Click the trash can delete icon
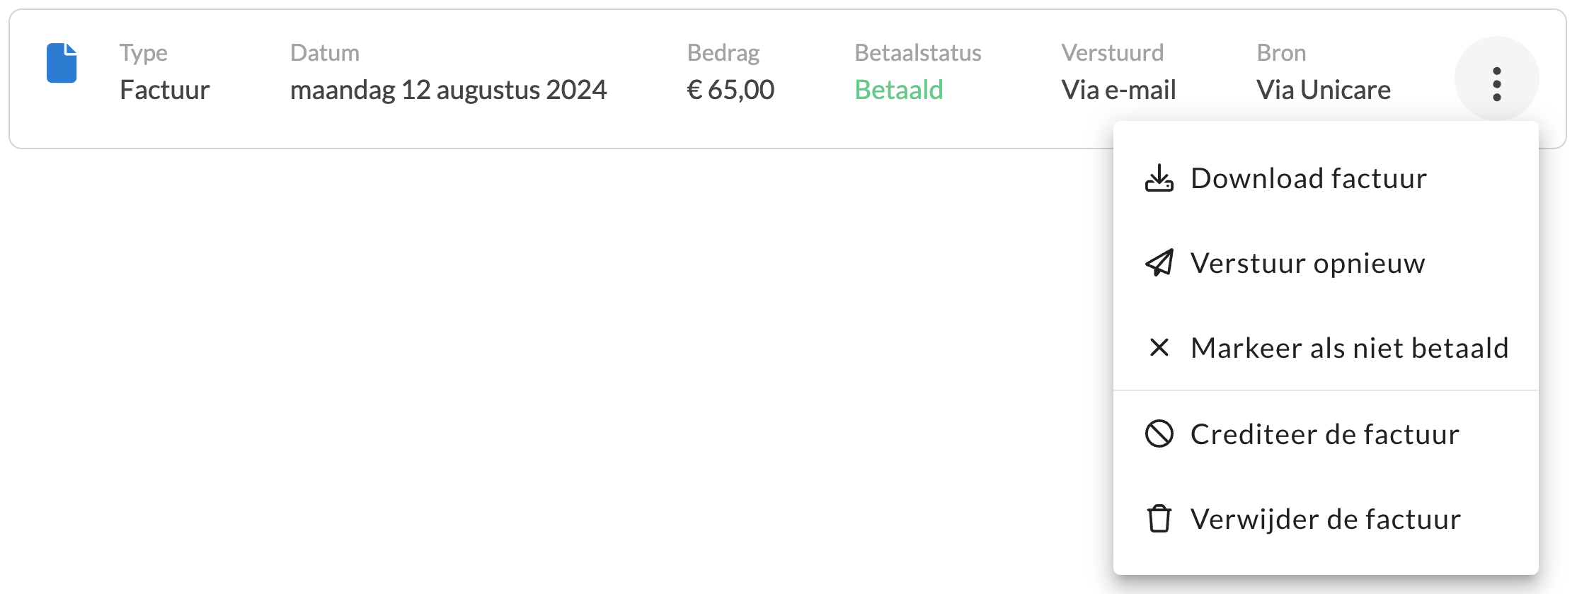1577x594 pixels. (x=1159, y=518)
